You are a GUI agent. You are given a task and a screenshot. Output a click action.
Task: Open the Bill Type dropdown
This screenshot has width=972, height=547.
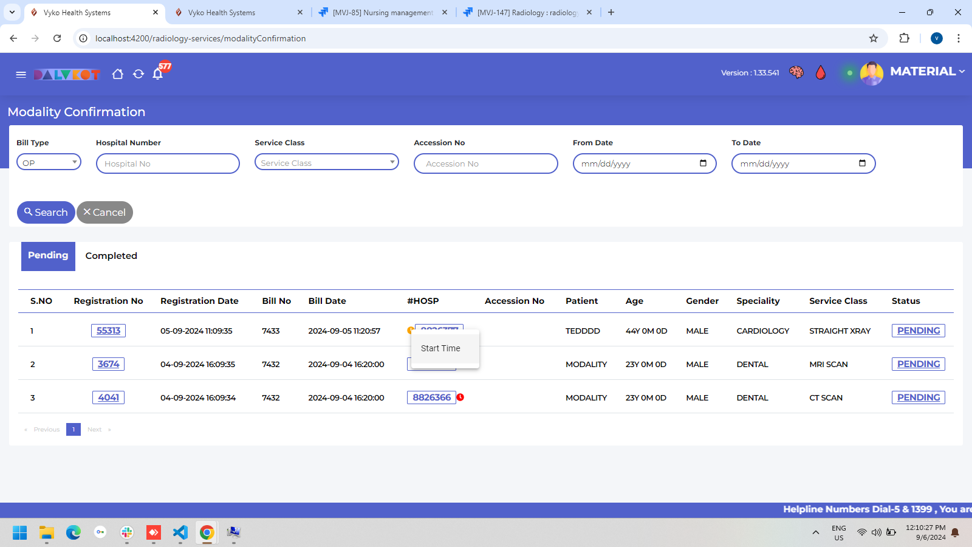coord(49,162)
